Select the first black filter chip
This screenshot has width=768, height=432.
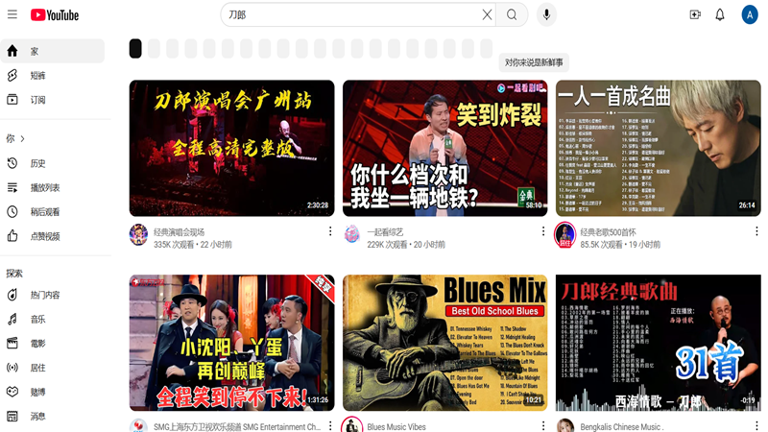point(135,48)
